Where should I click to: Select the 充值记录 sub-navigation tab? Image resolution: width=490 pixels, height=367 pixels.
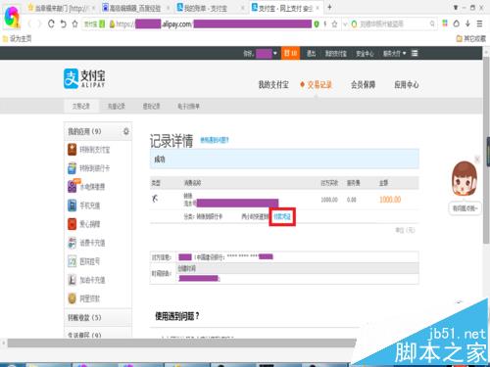[117, 106]
